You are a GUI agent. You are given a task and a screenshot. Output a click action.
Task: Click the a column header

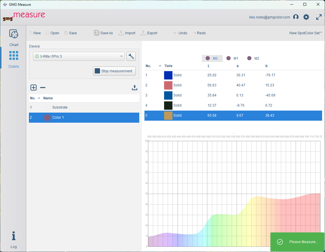click(237, 66)
